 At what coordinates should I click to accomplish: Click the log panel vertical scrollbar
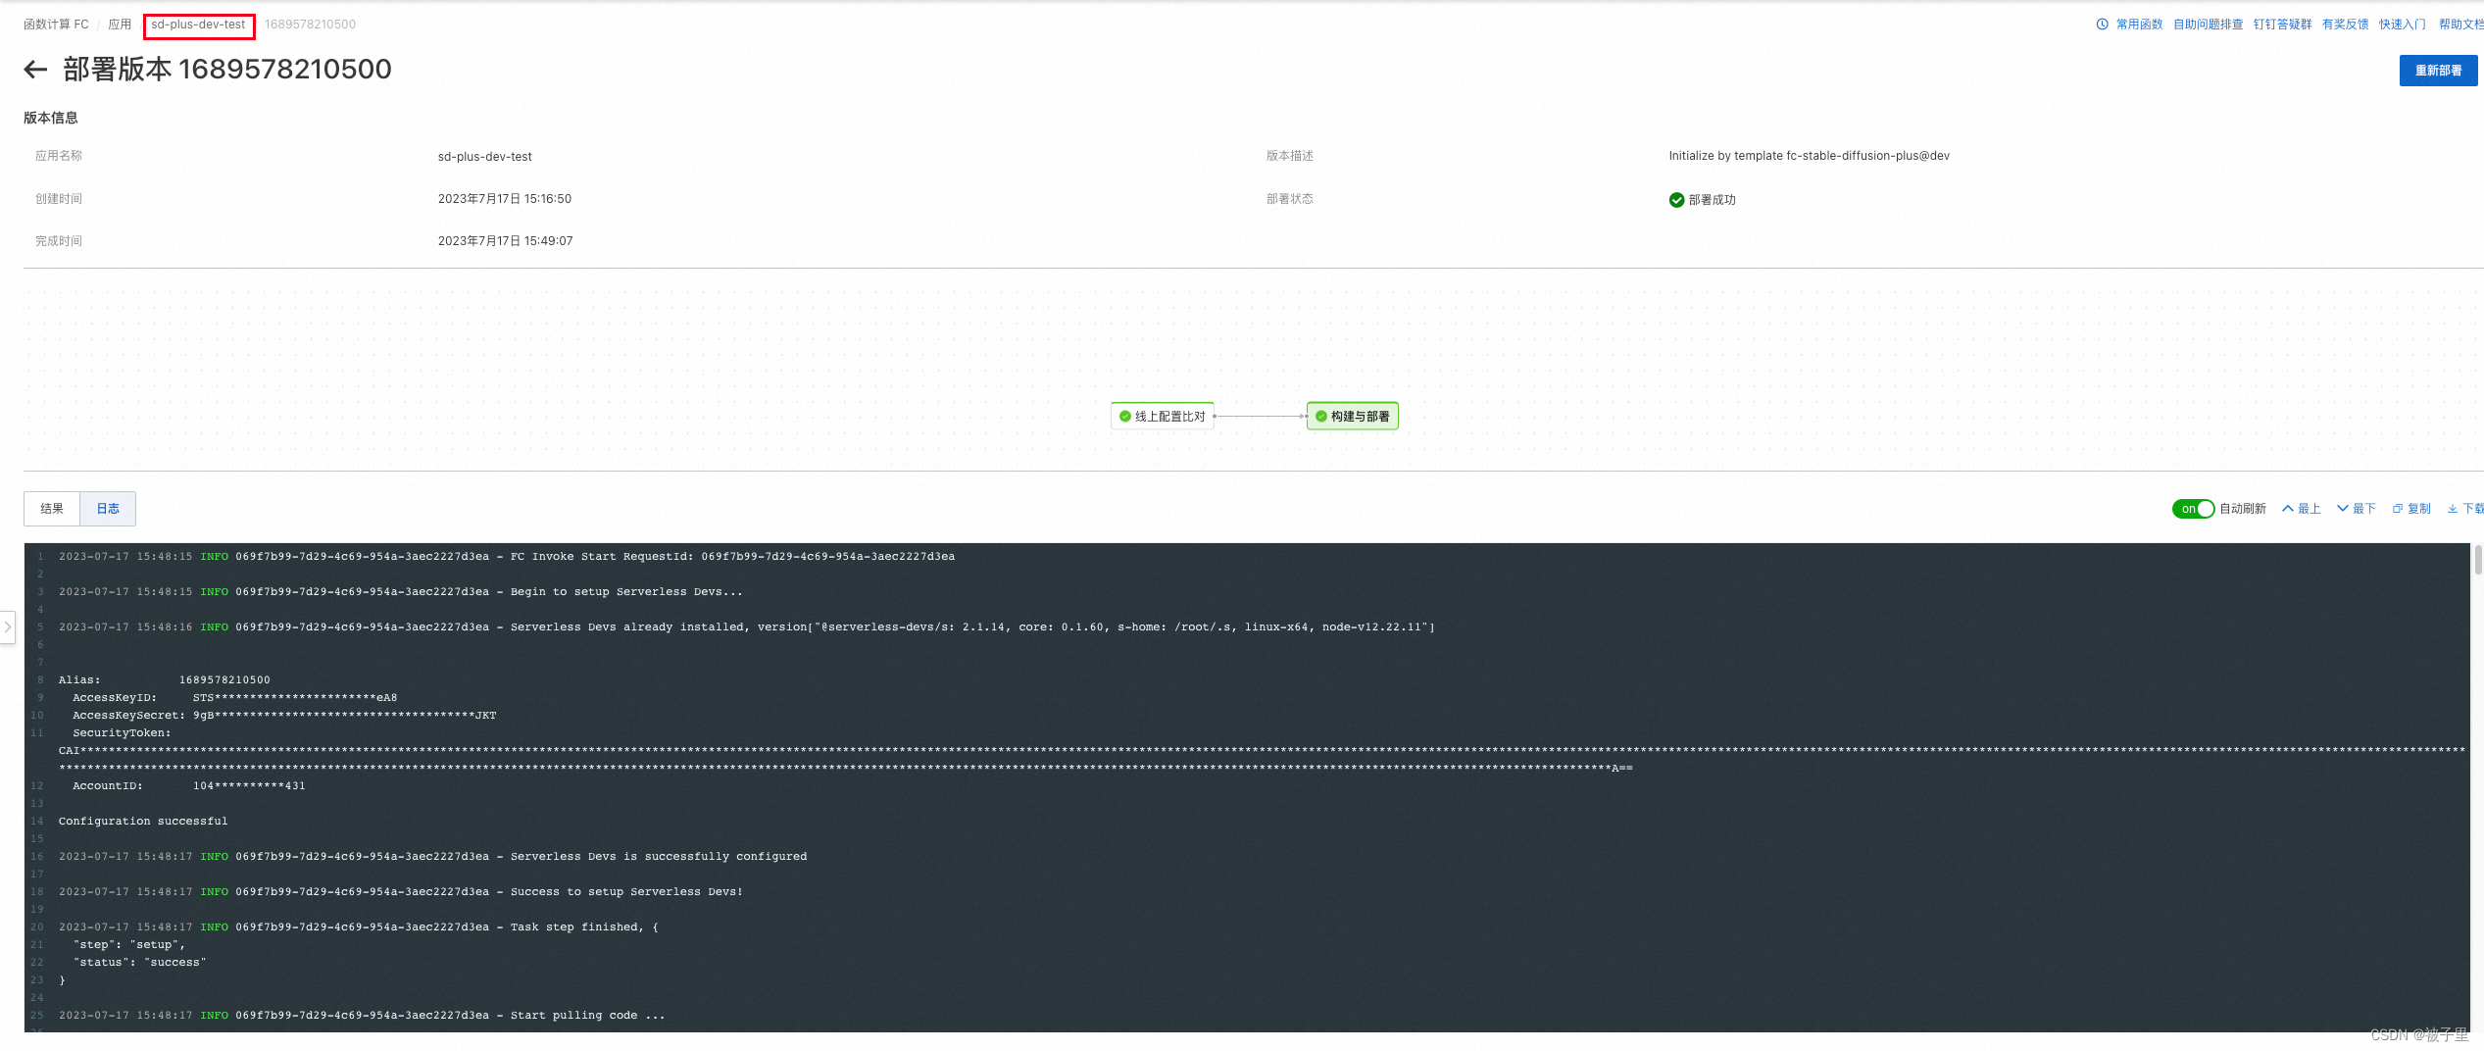(2478, 559)
